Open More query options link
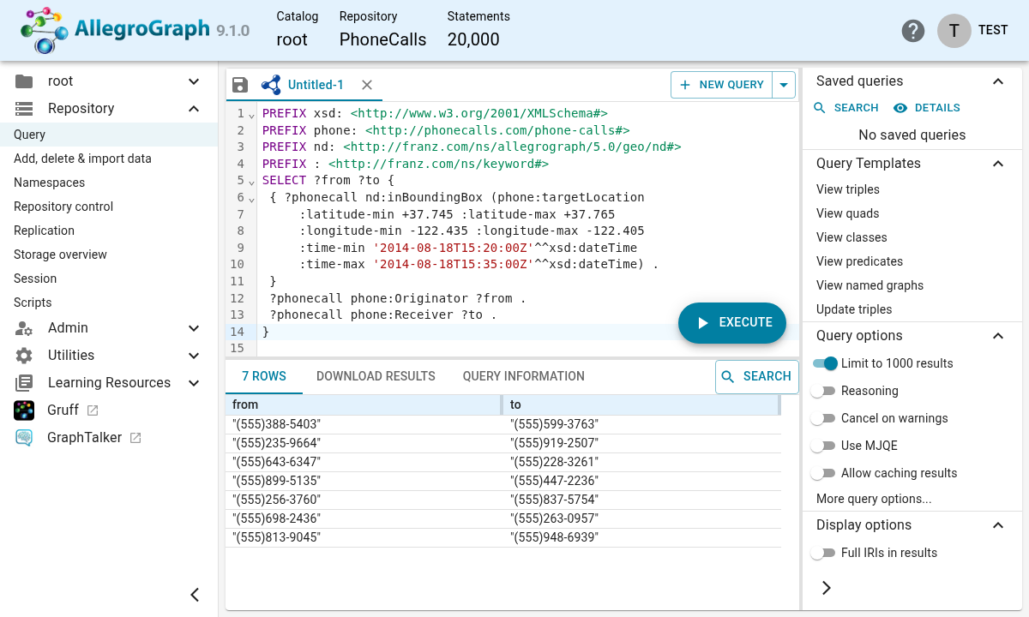The height and width of the screenshot is (617, 1029). pyautogui.click(x=874, y=499)
